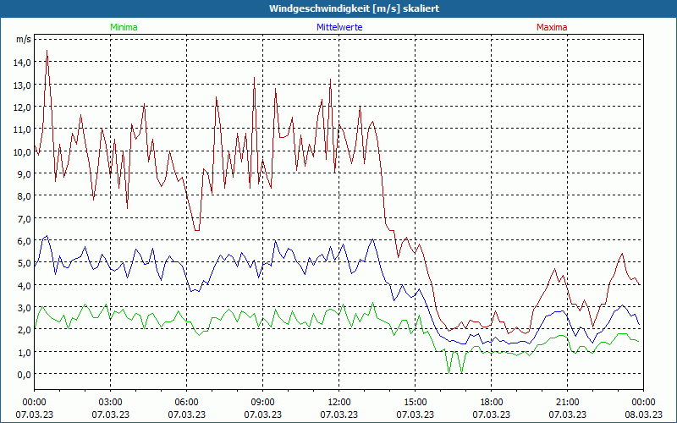Click the Windgeschwindigkeit chart title bar
Screen dimensions: 677x423
[x=338, y=8]
